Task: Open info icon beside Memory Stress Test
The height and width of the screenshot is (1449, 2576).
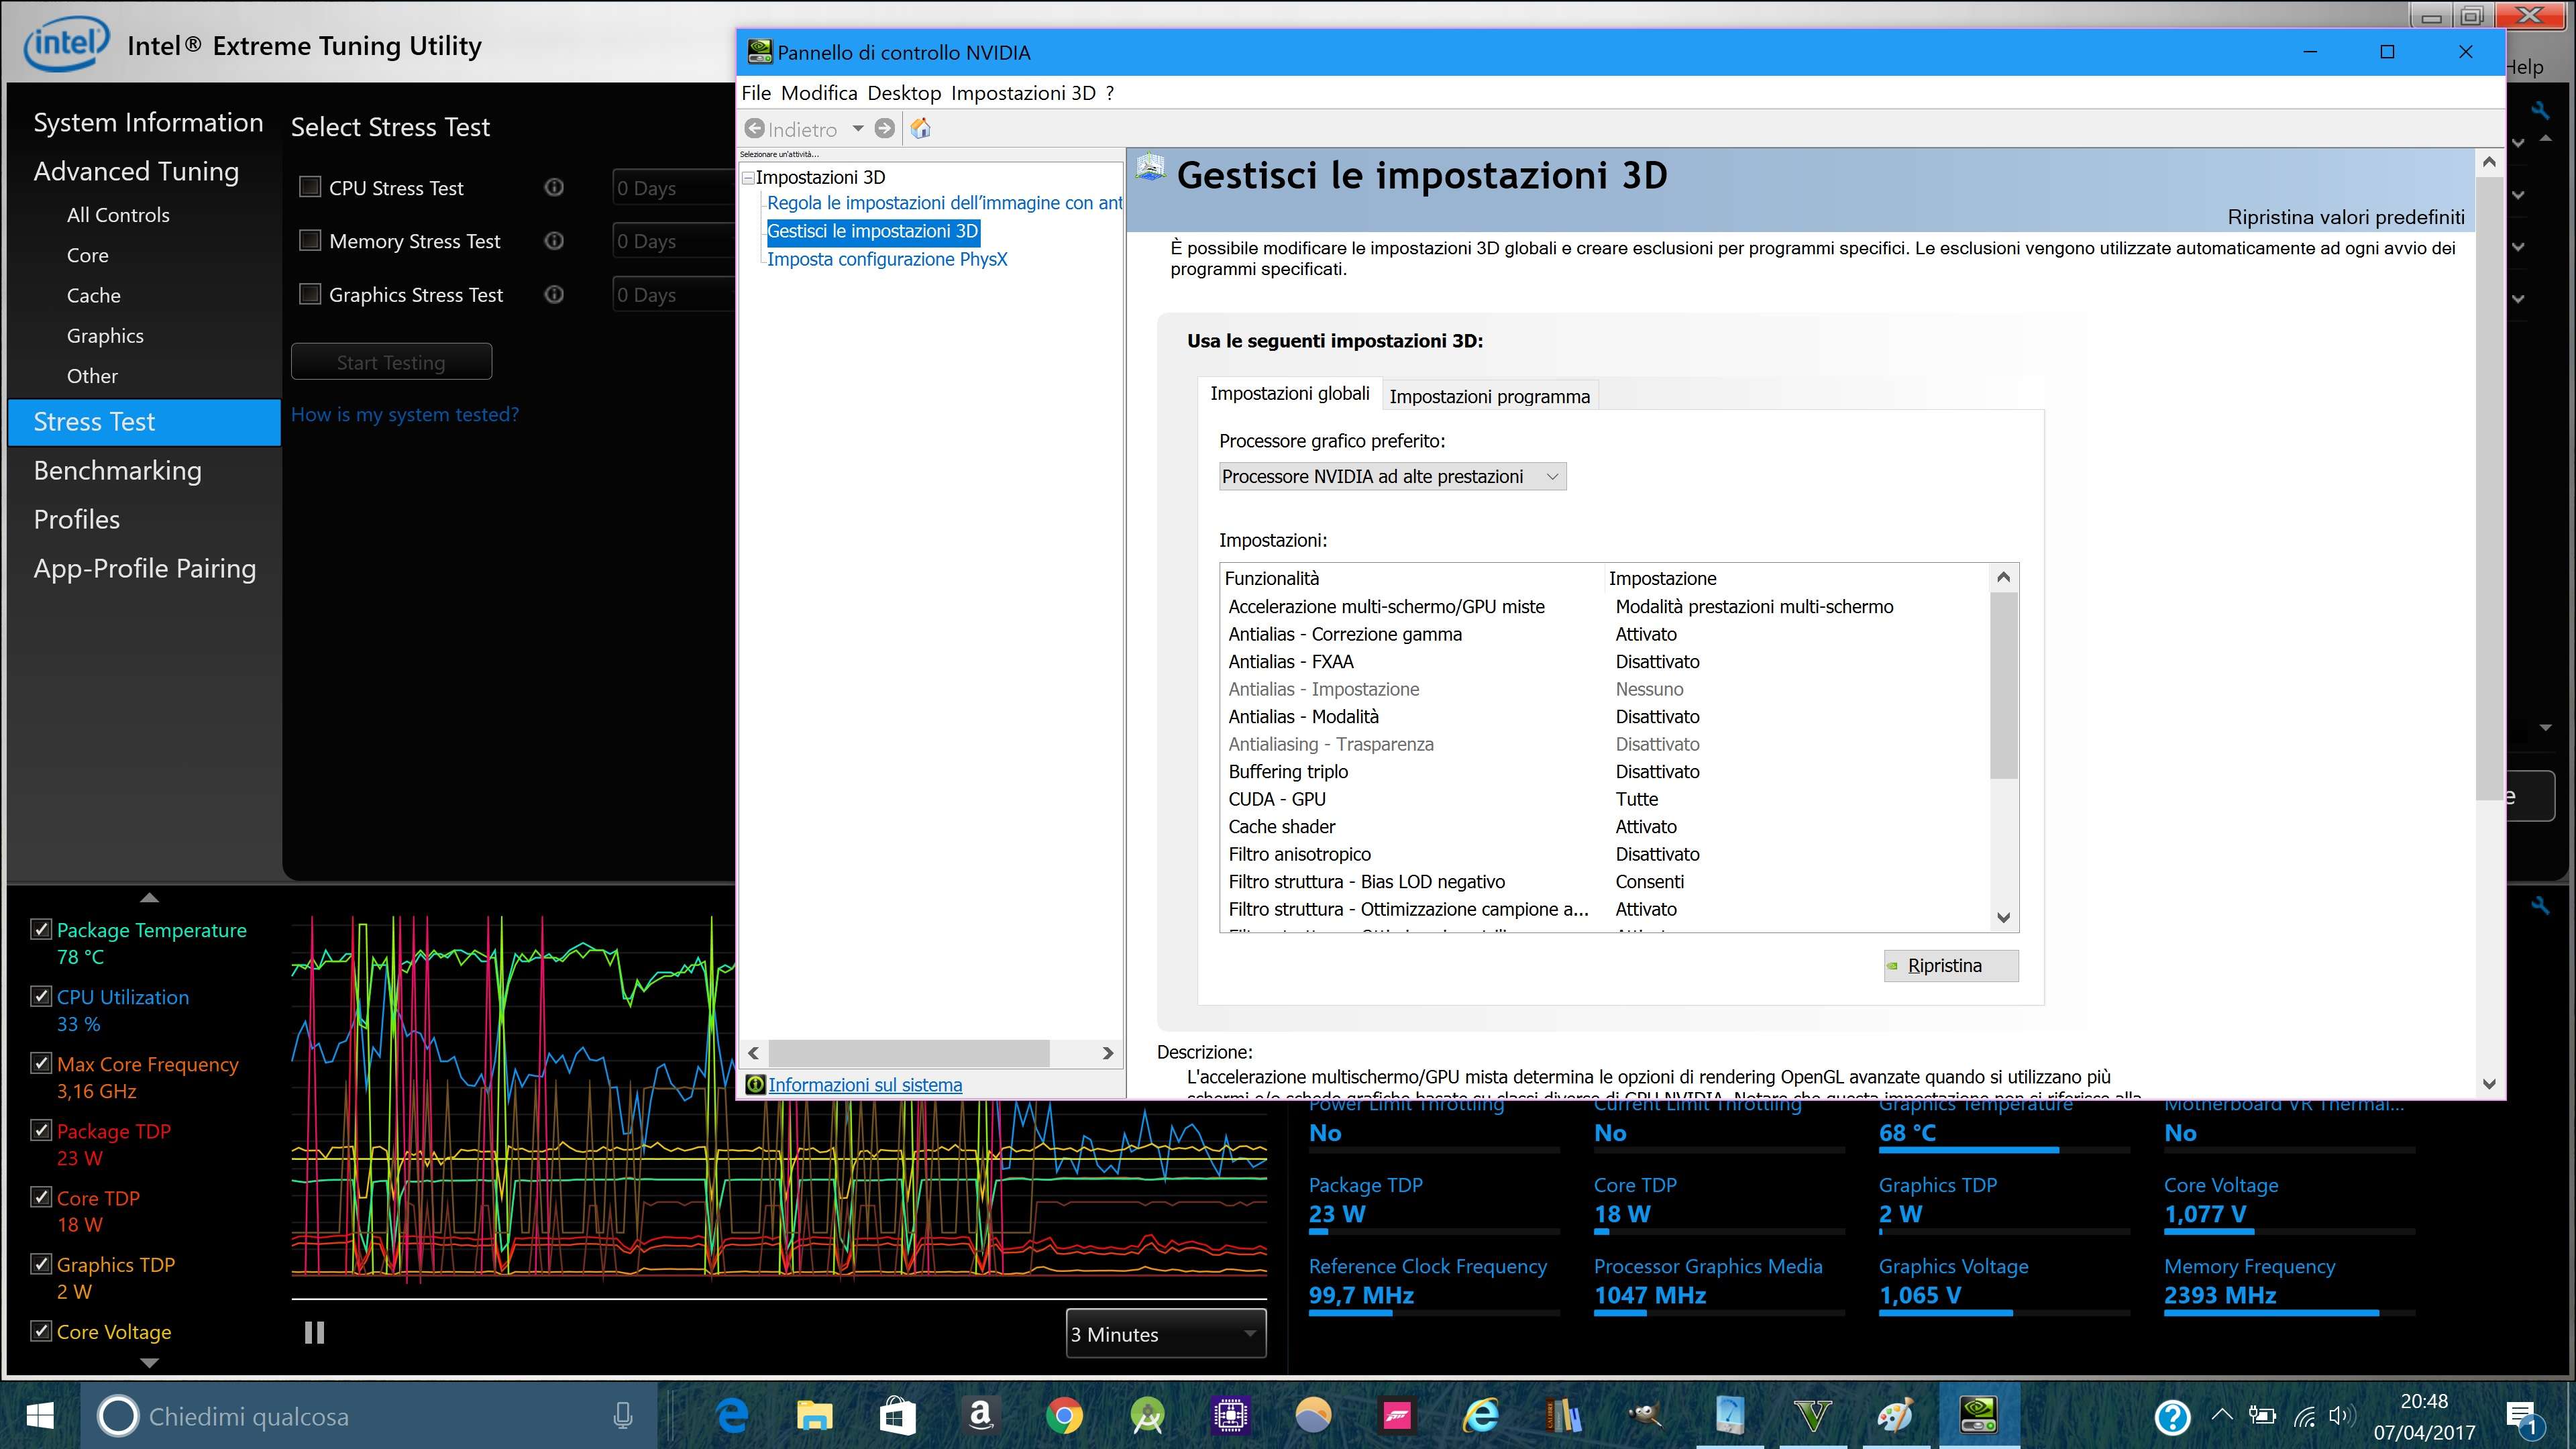Action: pos(554,241)
